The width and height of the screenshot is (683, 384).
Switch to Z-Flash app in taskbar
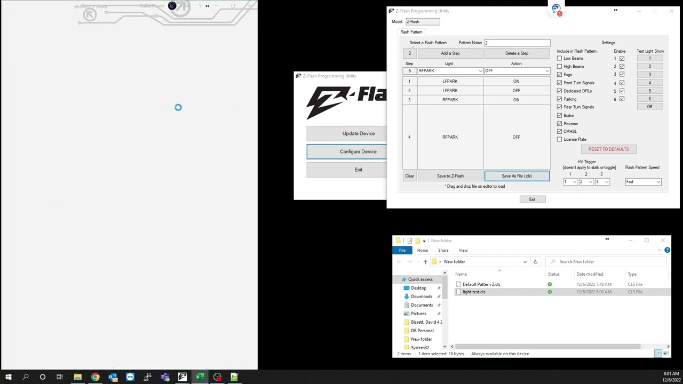coord(182,377)
